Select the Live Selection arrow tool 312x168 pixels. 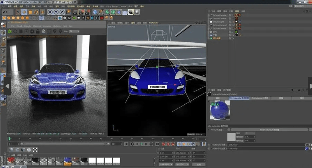(18, 12)
